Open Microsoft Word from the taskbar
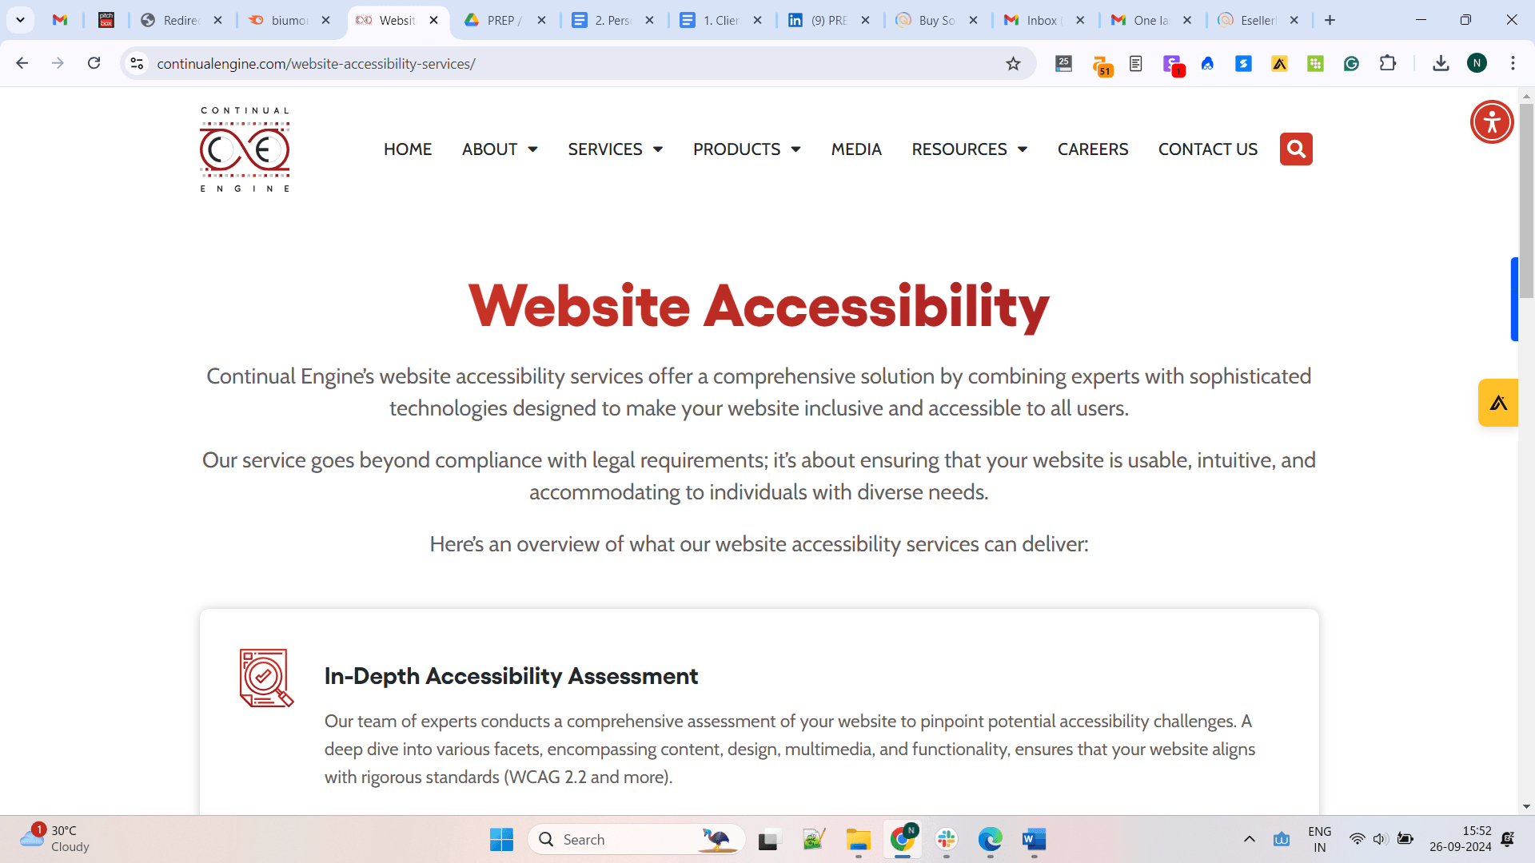This screenshot has height=863, width=1535. point(1034,839)
